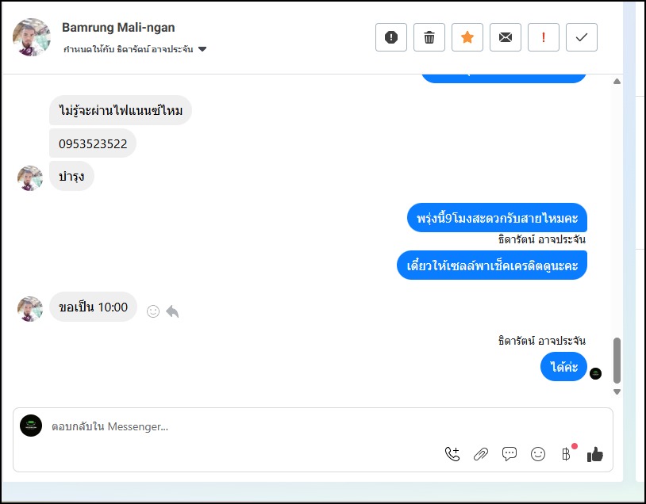Add emoji reaction to the 10:00 message
Viewport: 646px width, 504px height.
[153, 311]
